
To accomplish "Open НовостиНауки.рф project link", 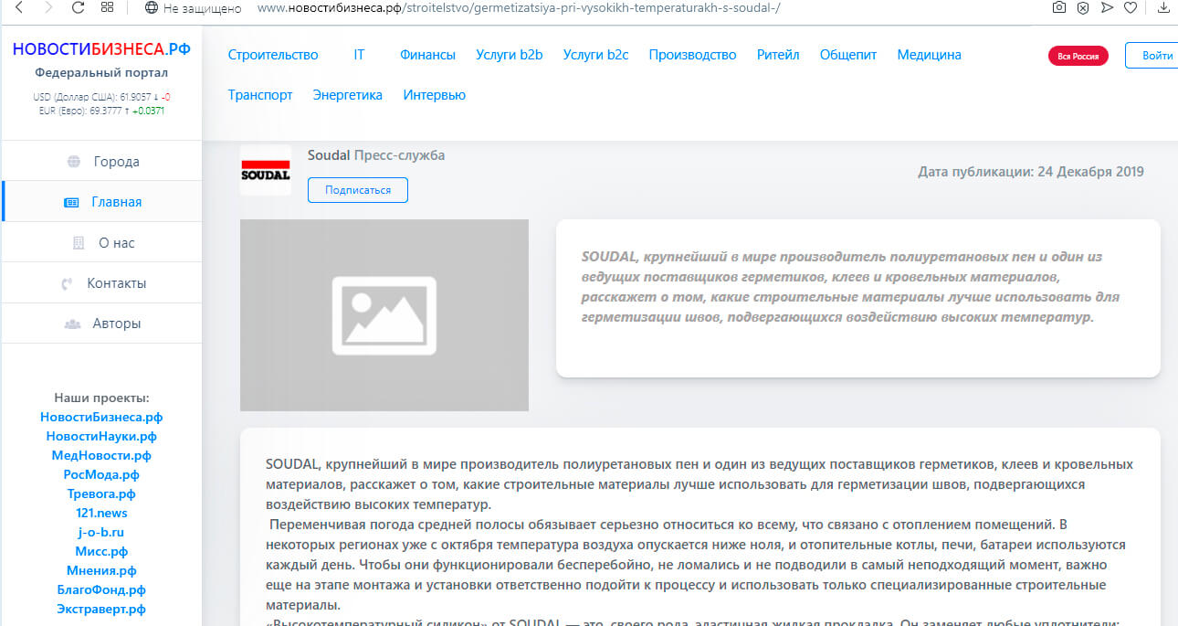I will 101,436.
